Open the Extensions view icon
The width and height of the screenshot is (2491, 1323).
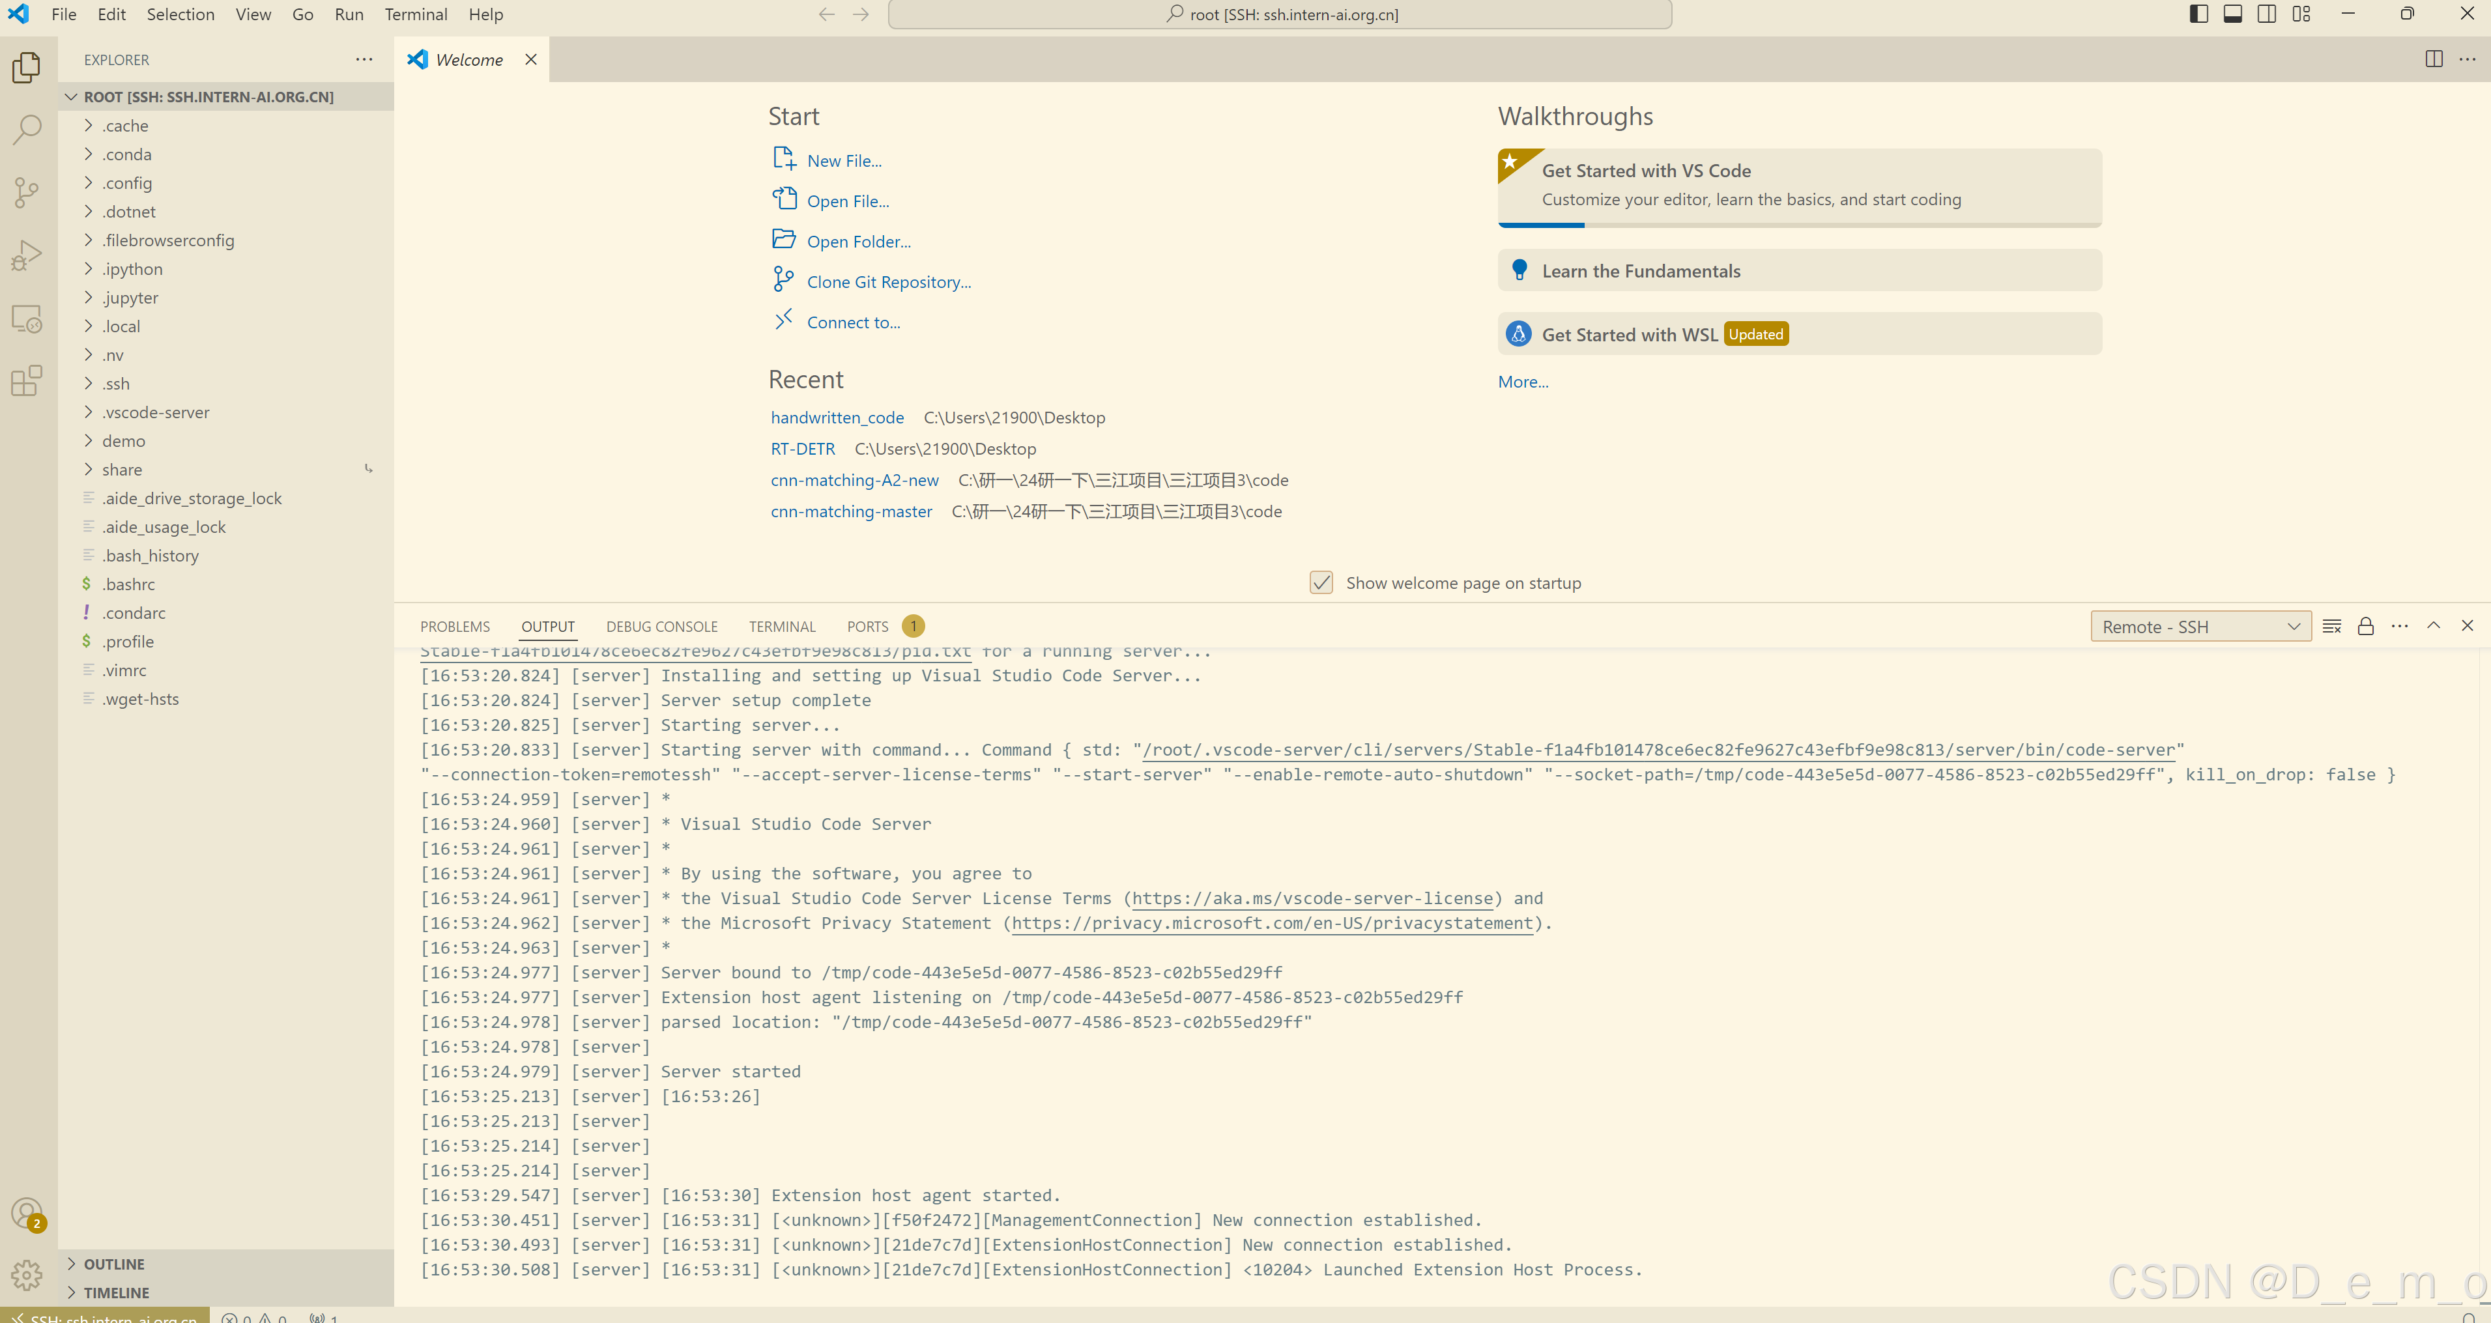click(x=27, y=381)
